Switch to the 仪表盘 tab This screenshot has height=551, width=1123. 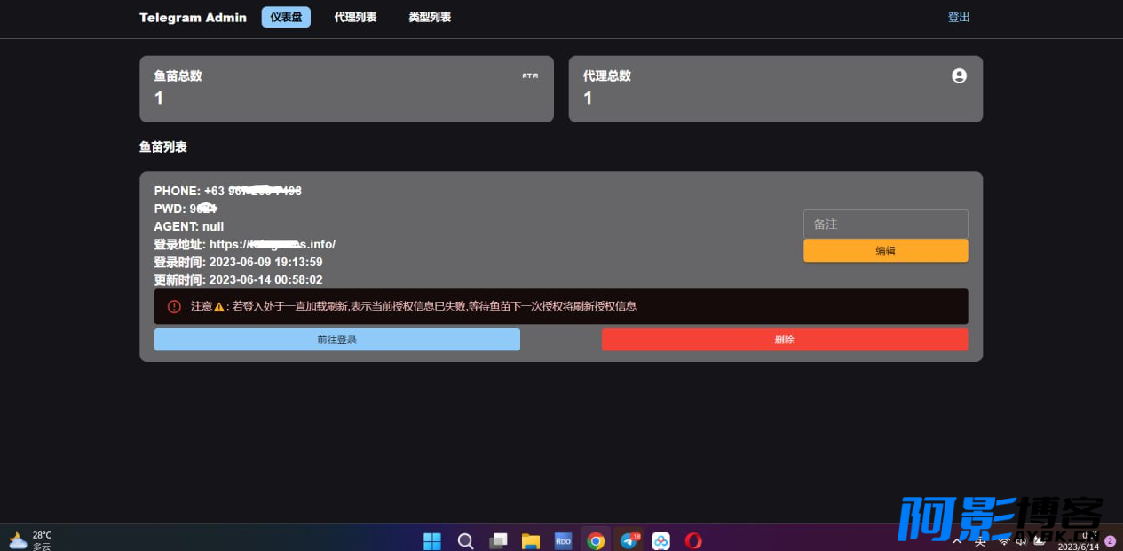click(286, 17)
